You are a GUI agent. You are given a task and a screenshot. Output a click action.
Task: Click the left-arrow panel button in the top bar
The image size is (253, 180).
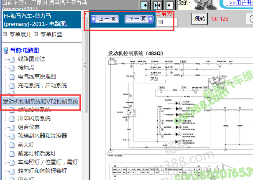tap(170, 5)
